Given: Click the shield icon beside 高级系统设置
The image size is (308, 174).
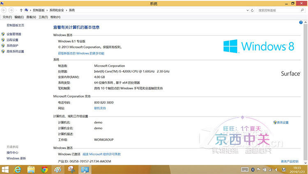Looking at the screenshot, I should 3,51.
